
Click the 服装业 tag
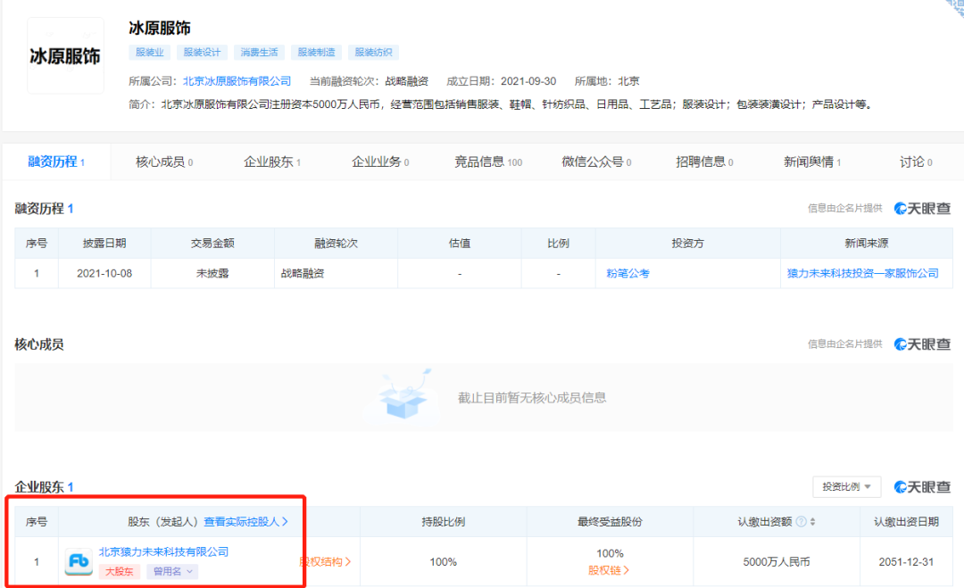click(150, 53)
